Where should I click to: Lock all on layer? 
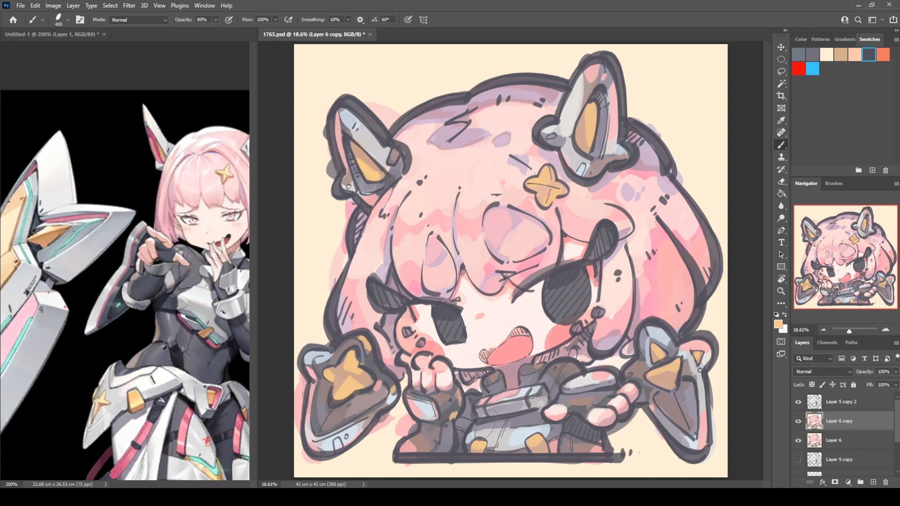tap(854, 385)
